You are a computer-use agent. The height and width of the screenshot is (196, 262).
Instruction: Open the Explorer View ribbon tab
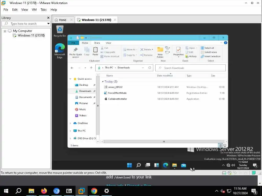point(108,43)
